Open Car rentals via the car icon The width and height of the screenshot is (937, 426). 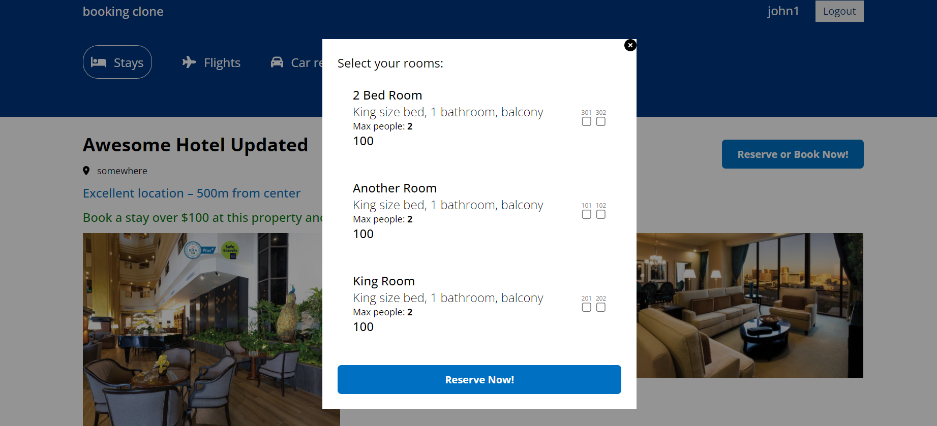(x=277, y=62)
